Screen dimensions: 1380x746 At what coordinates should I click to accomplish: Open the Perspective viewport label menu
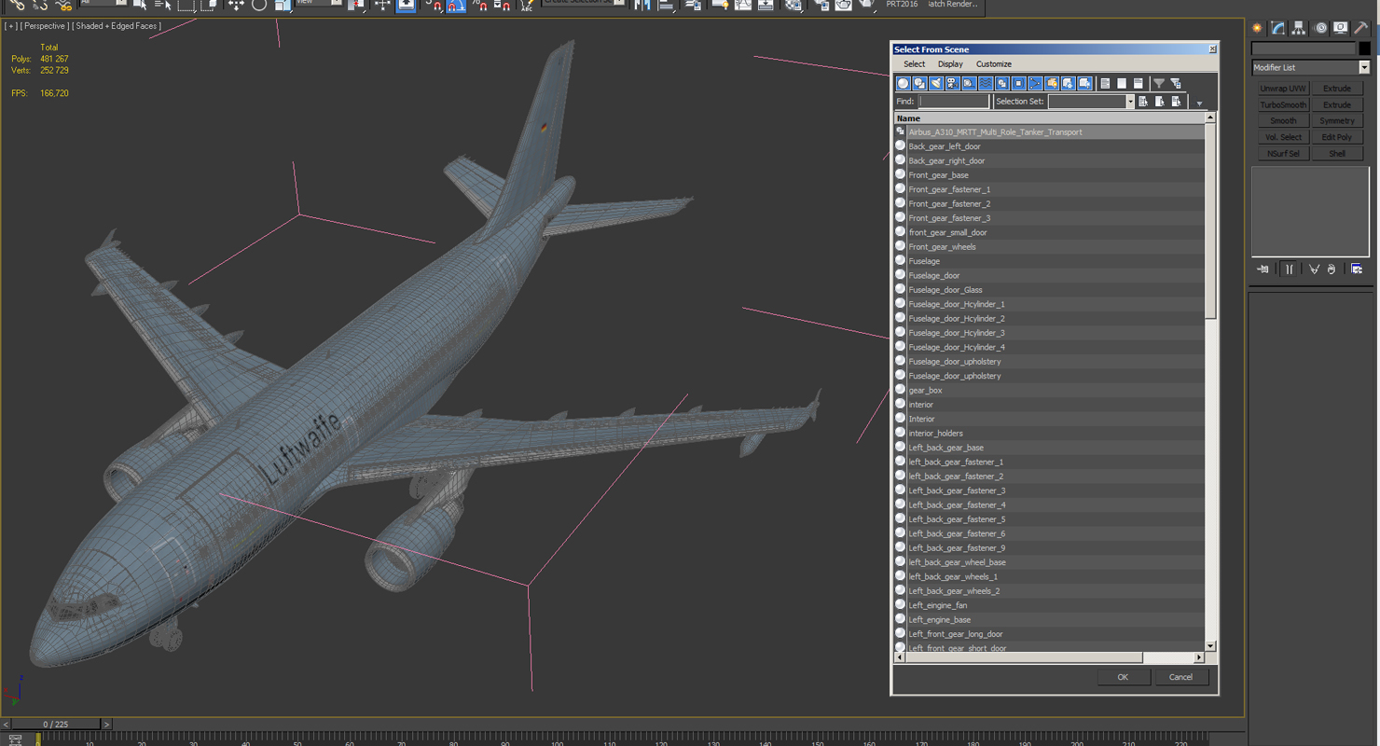pyautogui.click(x=44, y=26)
